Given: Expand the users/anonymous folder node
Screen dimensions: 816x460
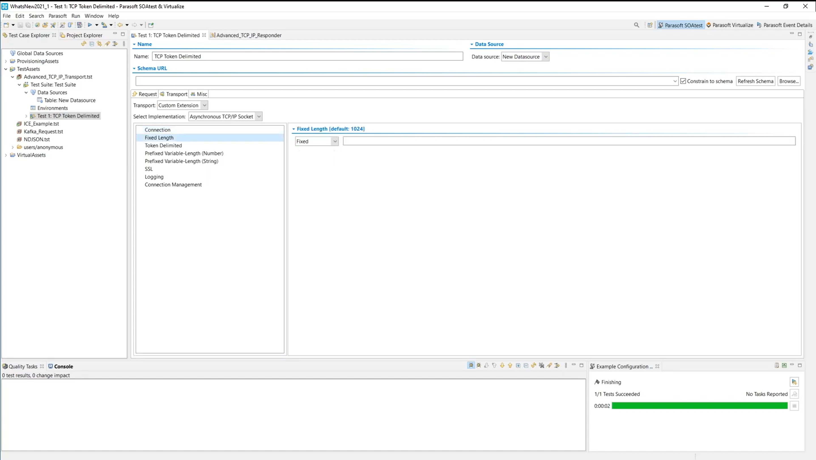Looking at the screenshot, I should tap(13, 147).
